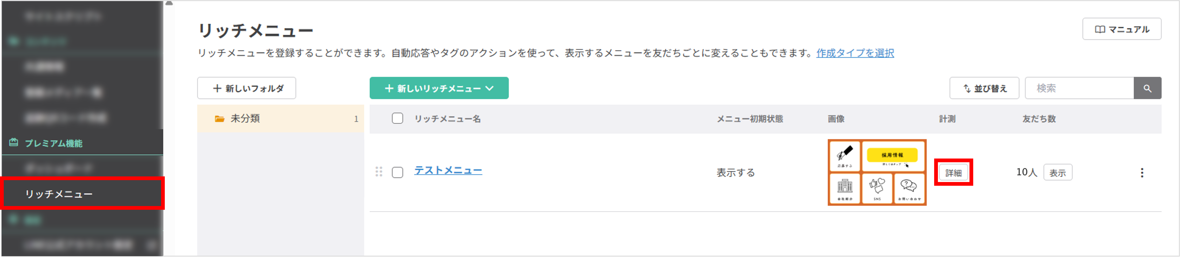
Task: Open the 作成タイプを選択 link
Action: (x=855, y=53)
